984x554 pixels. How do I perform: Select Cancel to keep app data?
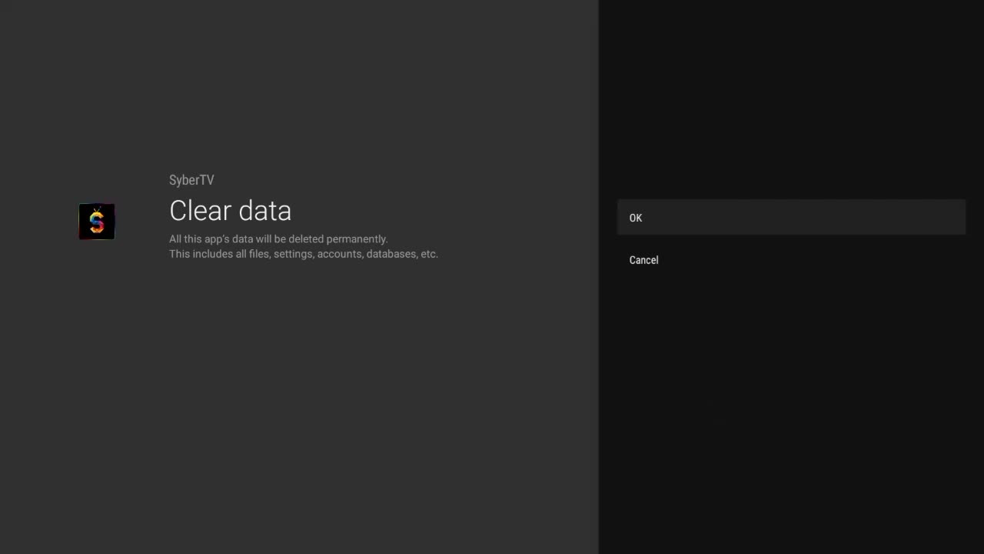pos(791,260)
